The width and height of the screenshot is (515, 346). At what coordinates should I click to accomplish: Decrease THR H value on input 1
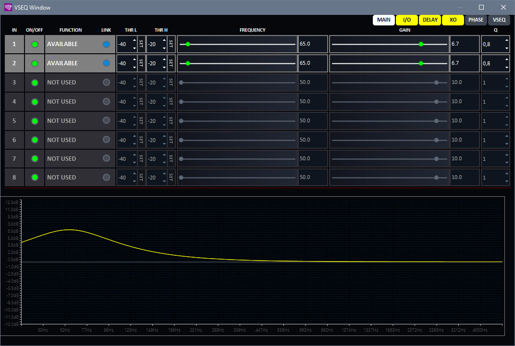164,48
